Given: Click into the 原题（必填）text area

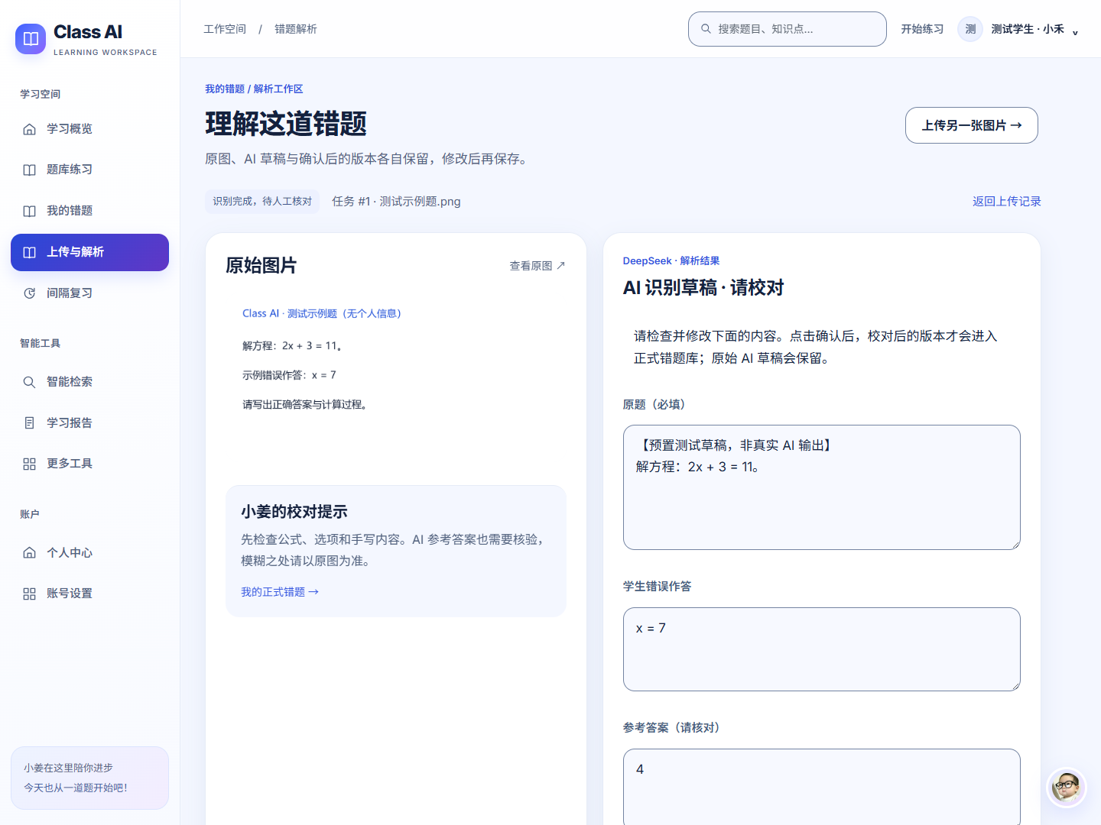Looking at the screenshot, I should point(821,487).
